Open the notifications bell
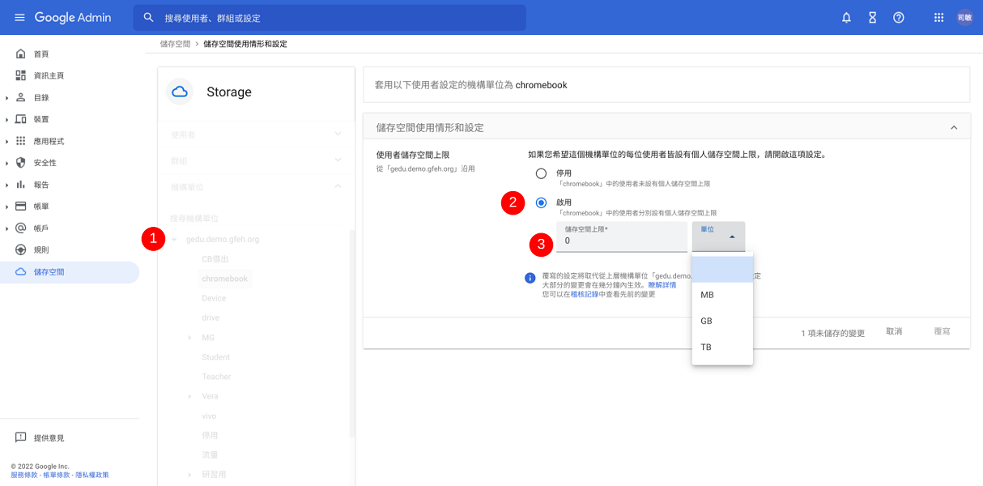This screenshot has height=486, width=983. [x=846, y=18]
